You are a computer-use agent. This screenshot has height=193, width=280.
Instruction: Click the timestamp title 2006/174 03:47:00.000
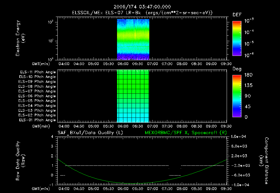142,7
